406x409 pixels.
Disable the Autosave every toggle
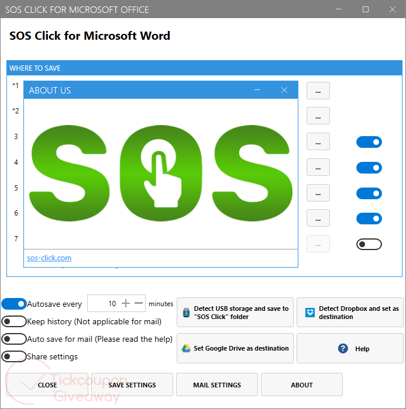pyautogui.click(x=14, y=304)
